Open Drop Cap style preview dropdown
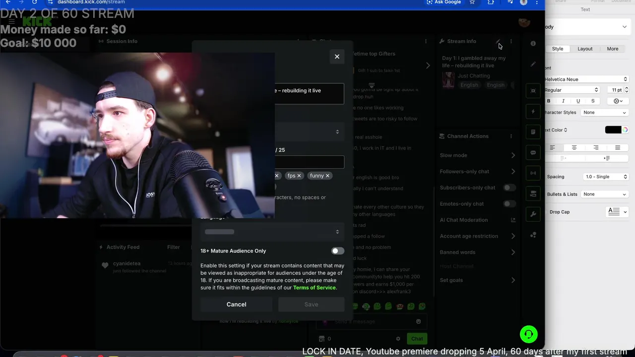Screen dimensions: 635x357 click(x=617, y=212)
